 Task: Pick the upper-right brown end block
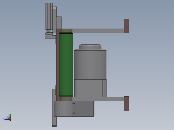(x=126, y=26)
